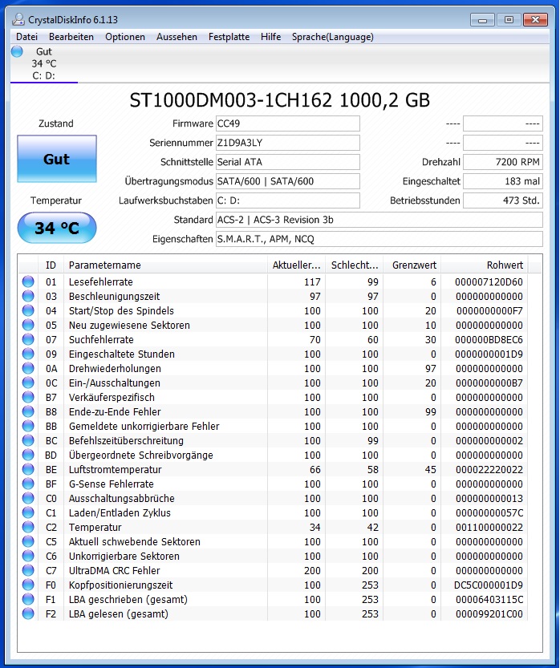Select the Suchfehlerrate parameter name
Screen dimensions: 560x668
coord(101,339)
